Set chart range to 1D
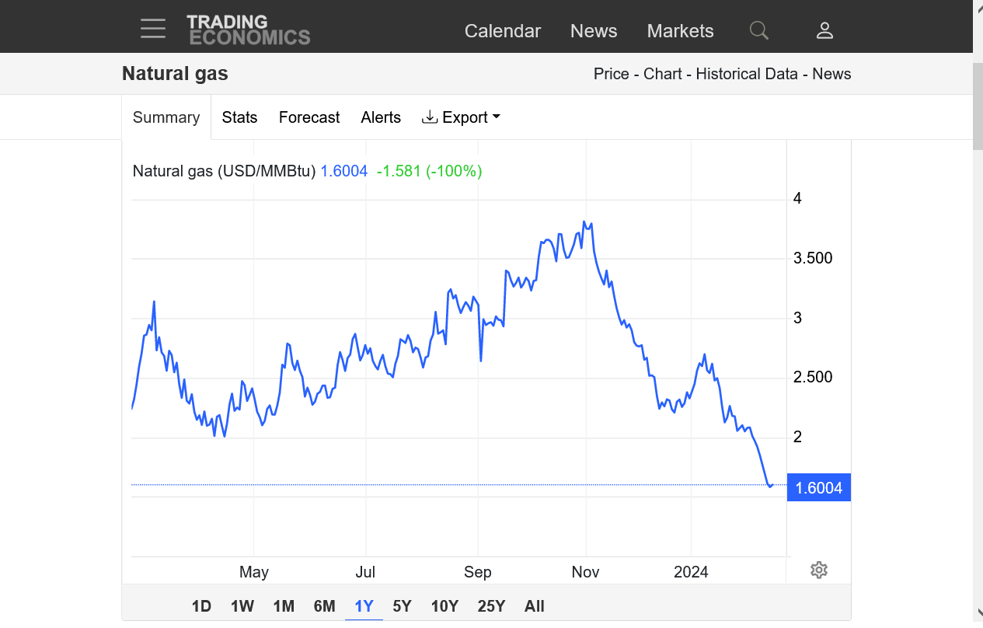The image size is (983, 628). click(201, 606)
